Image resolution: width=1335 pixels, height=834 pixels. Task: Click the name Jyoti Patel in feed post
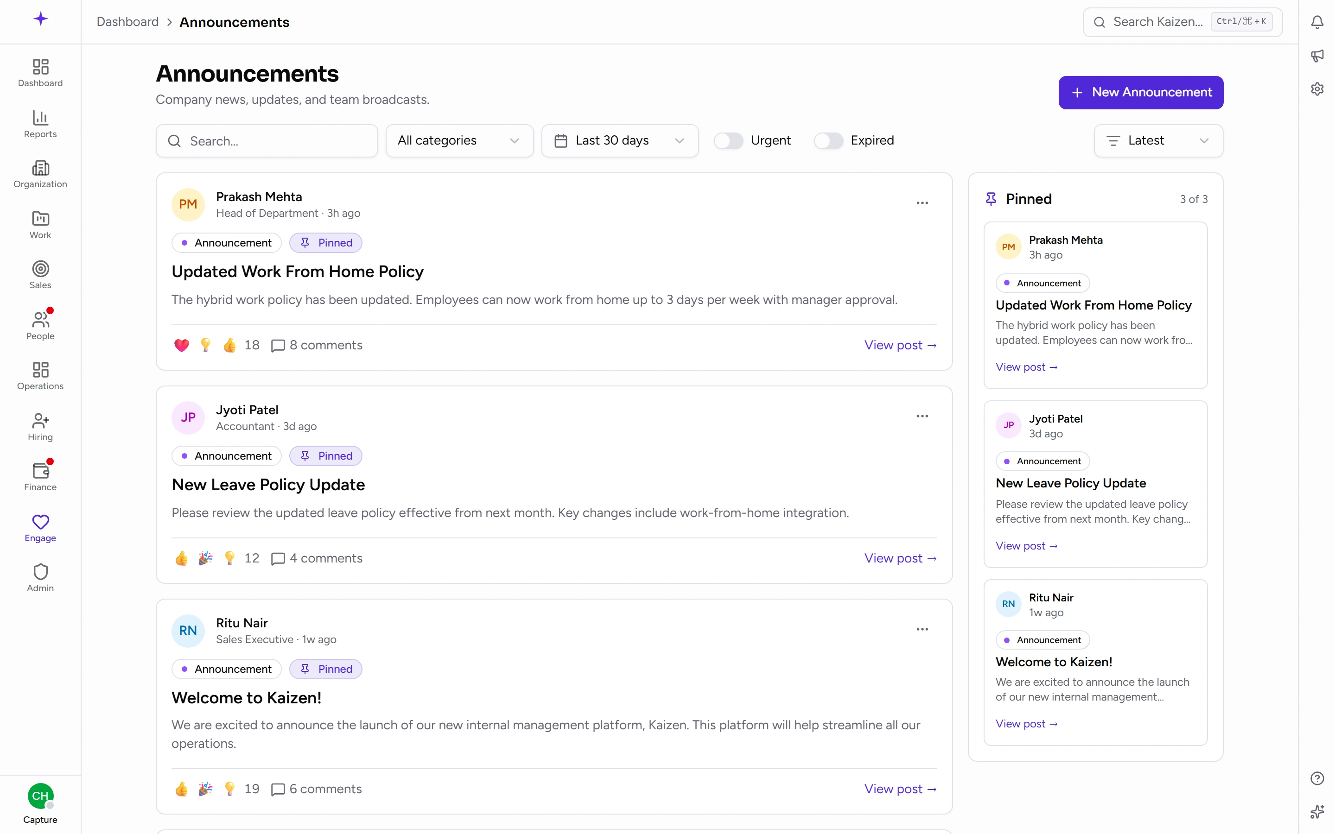247,411
